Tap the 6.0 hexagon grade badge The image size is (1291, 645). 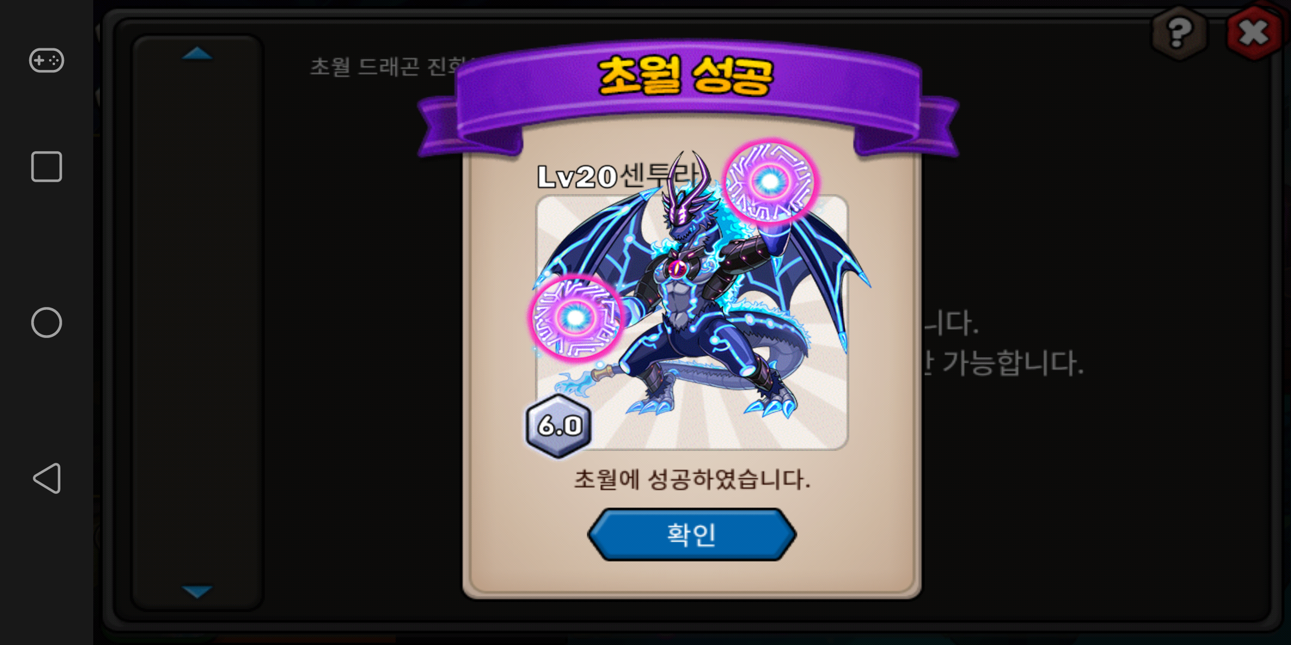tap(559, 426)
